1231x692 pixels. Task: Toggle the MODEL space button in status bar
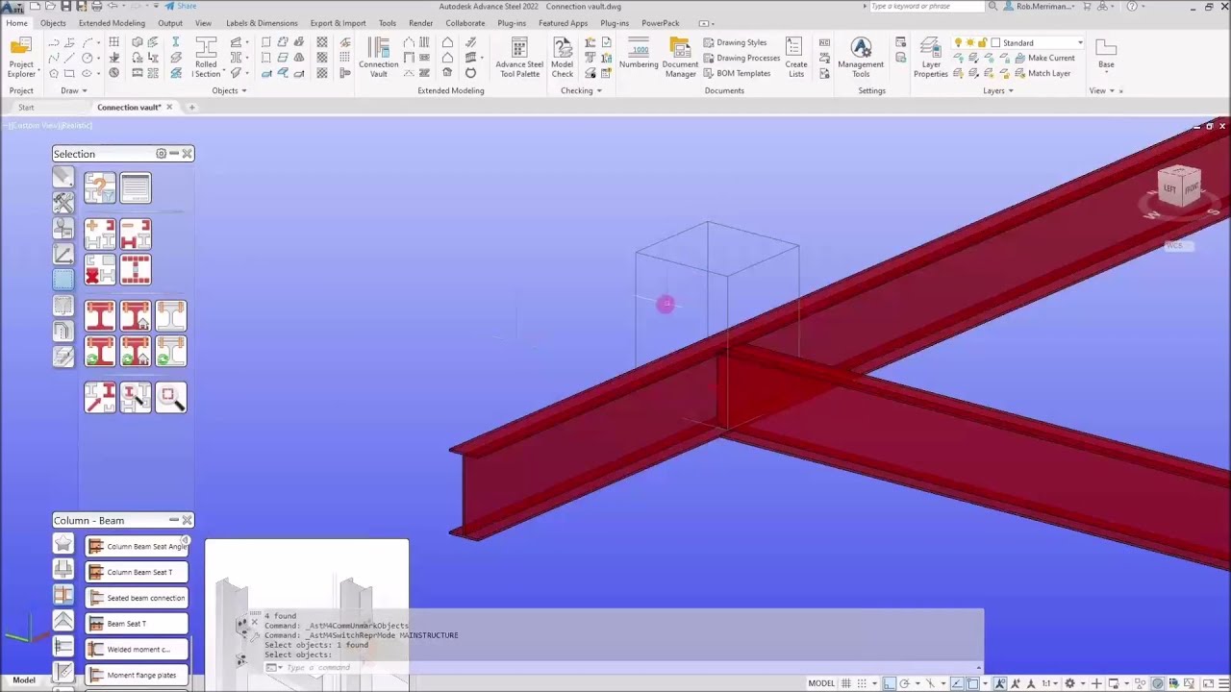(x=821, y=683)
